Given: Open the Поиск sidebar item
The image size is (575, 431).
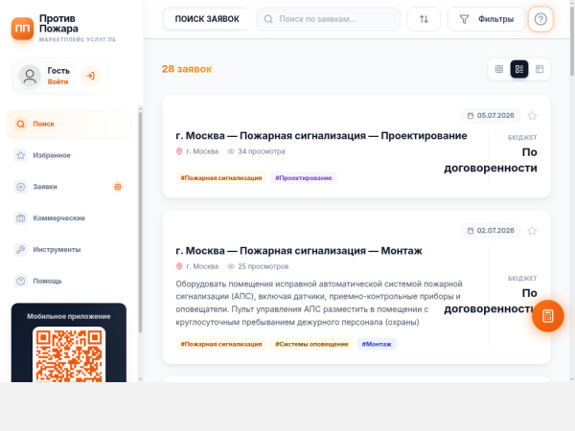Looking at the screenshot, I should coord(69,124).
